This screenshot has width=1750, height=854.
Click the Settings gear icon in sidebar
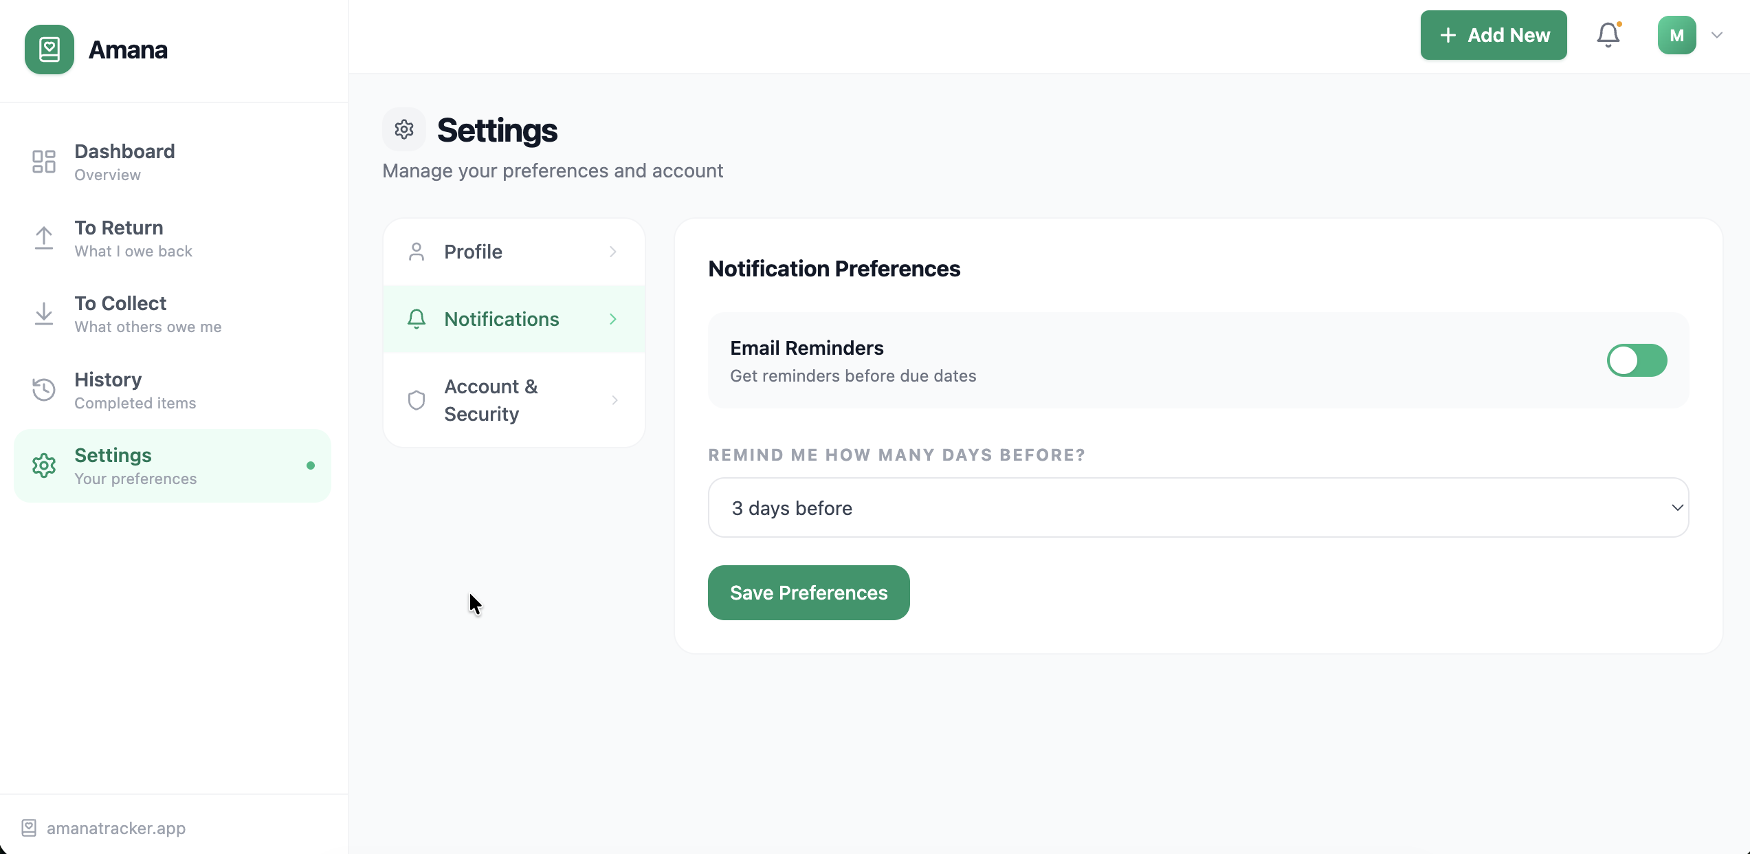click(x=43, y=466)
